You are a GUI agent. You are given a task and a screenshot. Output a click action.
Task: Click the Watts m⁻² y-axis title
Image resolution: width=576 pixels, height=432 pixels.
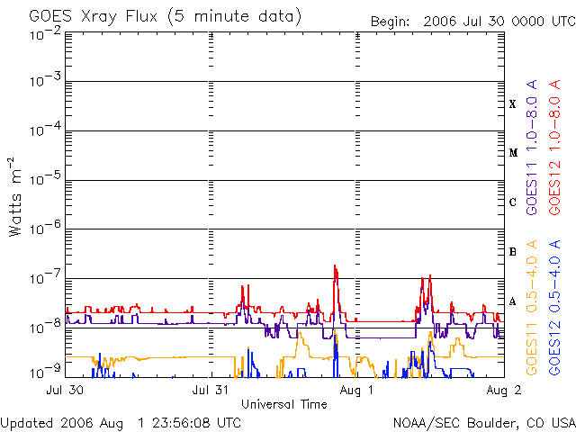click(x=16, y=196)
